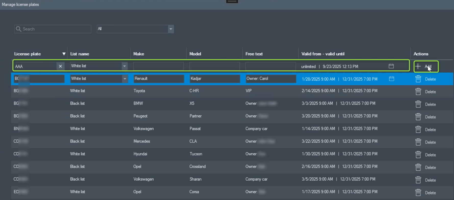Click trash icon for Mercedes CLA
The height and width of the screenshot is (200, 454).
coord(418,142)
